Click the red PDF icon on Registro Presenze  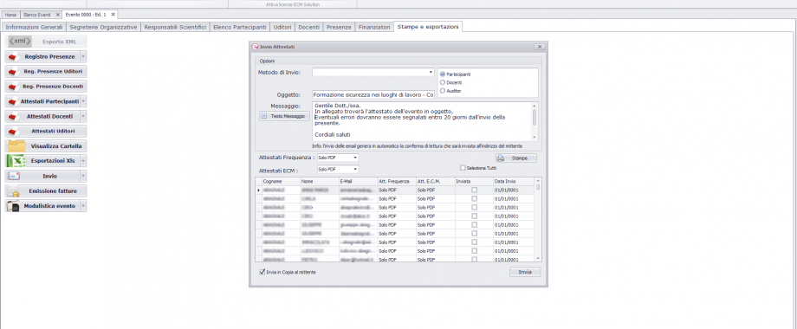[x=13, y=57]
